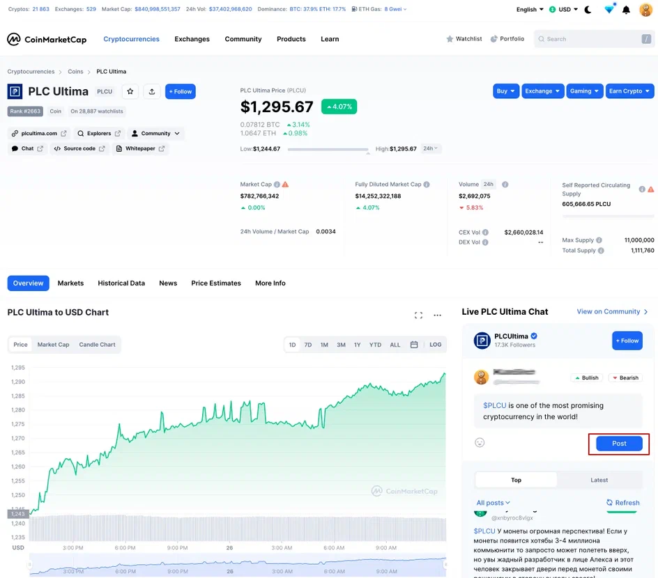Open the 24h range period dropdown
This screenshot has height=578, width=658.
[x=431, y=148]
